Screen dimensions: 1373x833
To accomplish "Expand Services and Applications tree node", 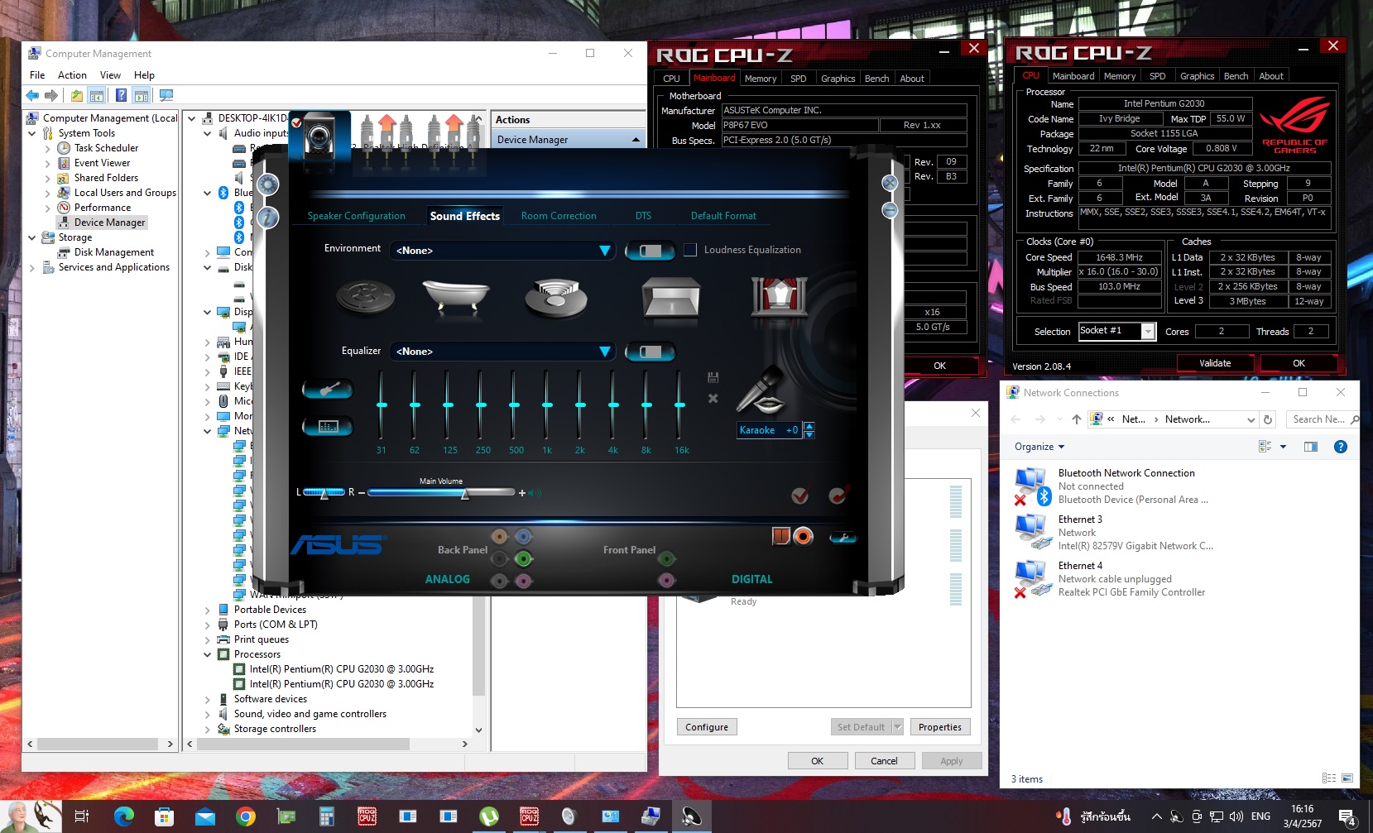I will 32,267.
